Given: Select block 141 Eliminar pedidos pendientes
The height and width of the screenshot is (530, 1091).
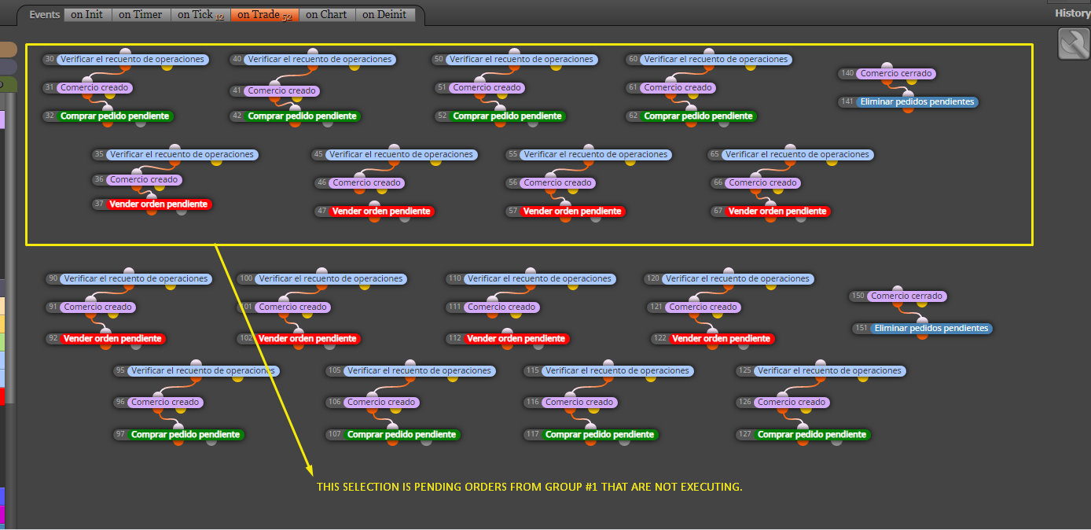Looking at the screenshot, I should click(x=908, y=102).
